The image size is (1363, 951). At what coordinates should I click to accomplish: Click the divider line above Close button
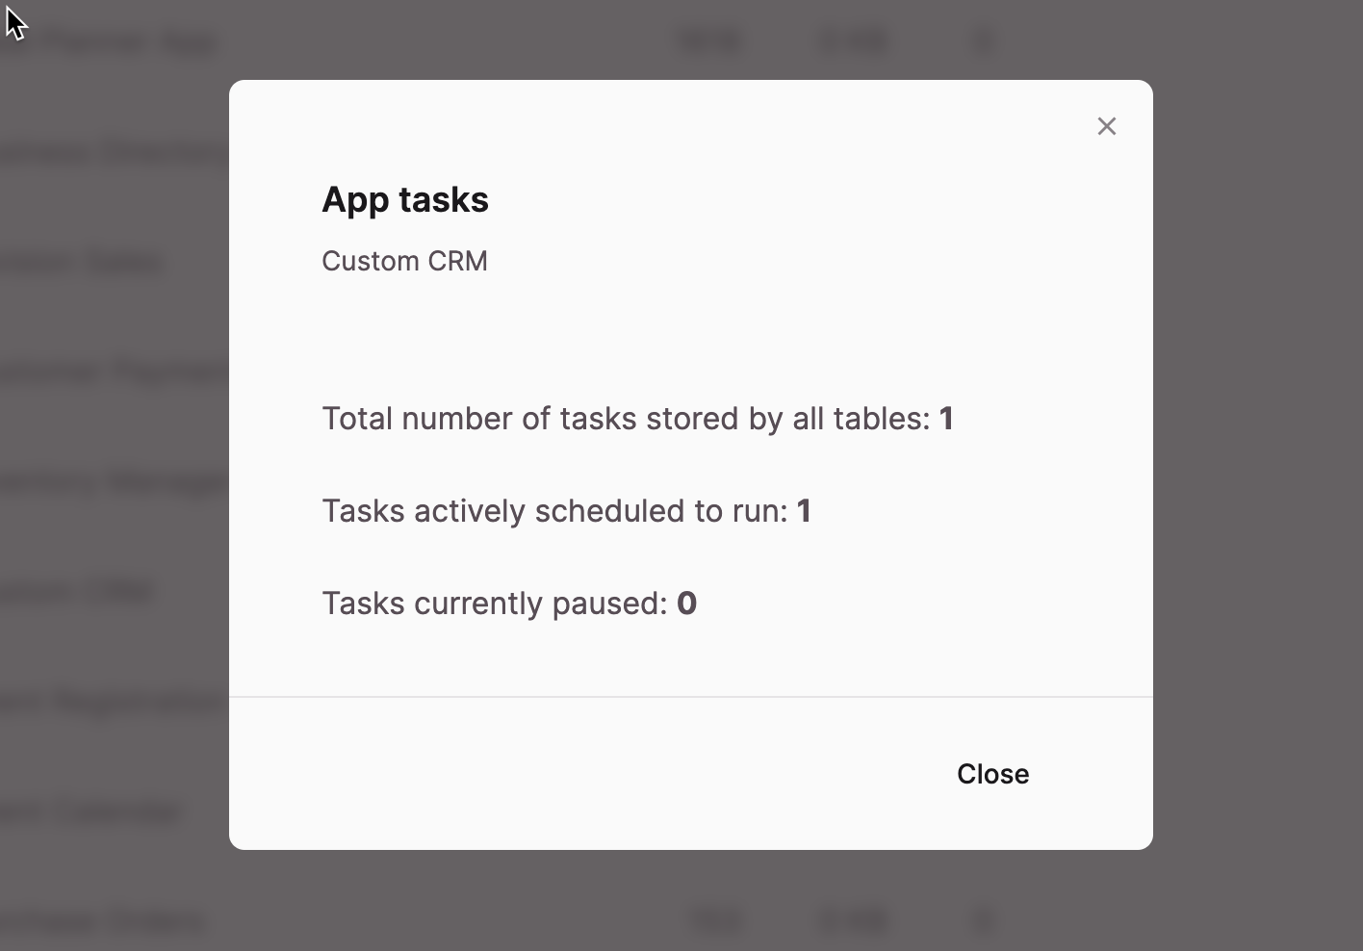click(x=691, y=696)
